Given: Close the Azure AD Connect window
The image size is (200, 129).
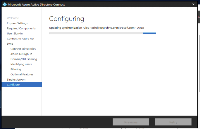Looking at the screenshot, I should (x=193, y=4).
